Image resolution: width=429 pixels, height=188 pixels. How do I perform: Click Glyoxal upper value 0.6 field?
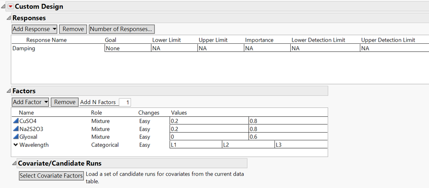tap(288, 137)
